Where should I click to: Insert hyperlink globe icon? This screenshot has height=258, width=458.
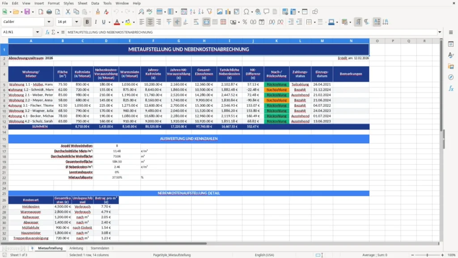(258, 12)
